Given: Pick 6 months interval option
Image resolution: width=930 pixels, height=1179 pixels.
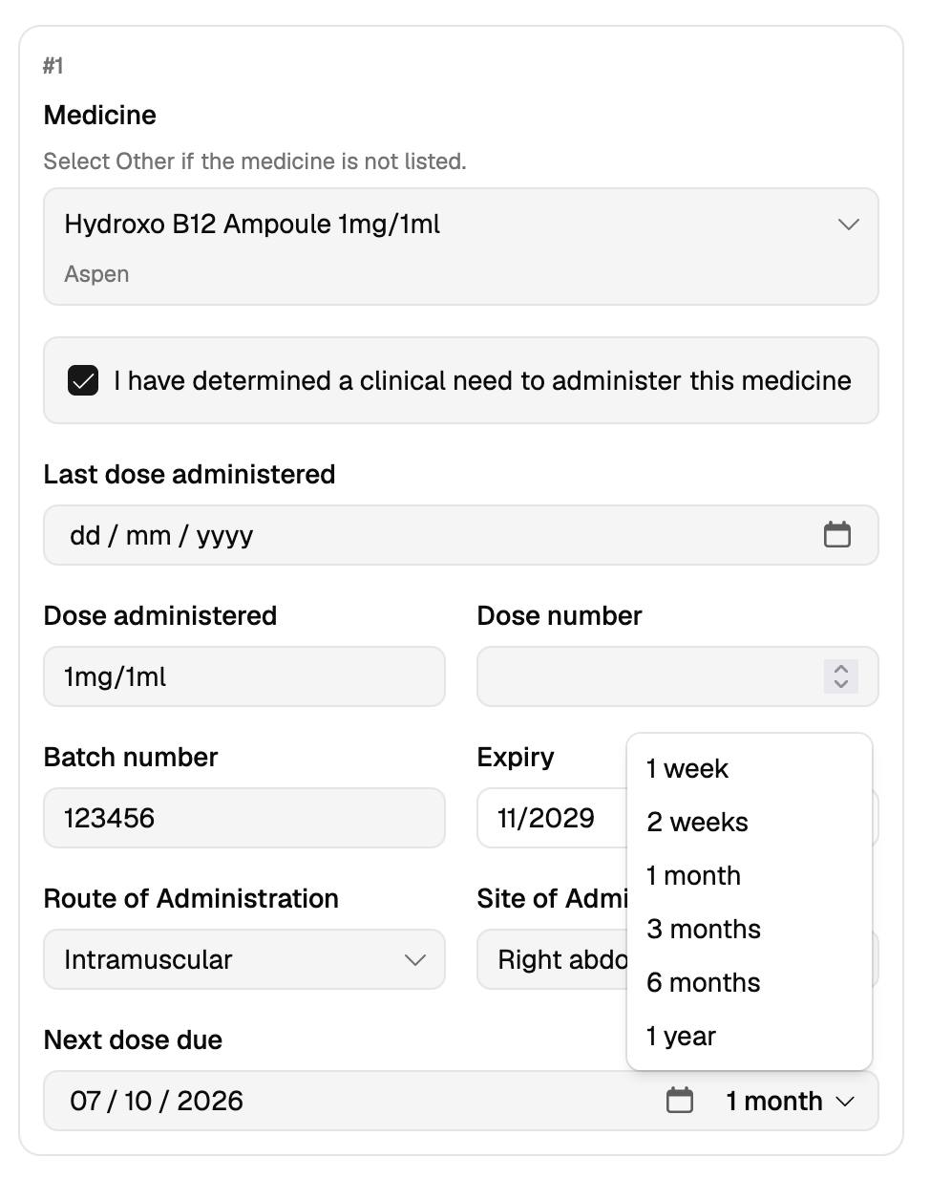Looking at the screenshot, I should pyautogui.click(x=750, y=982).
